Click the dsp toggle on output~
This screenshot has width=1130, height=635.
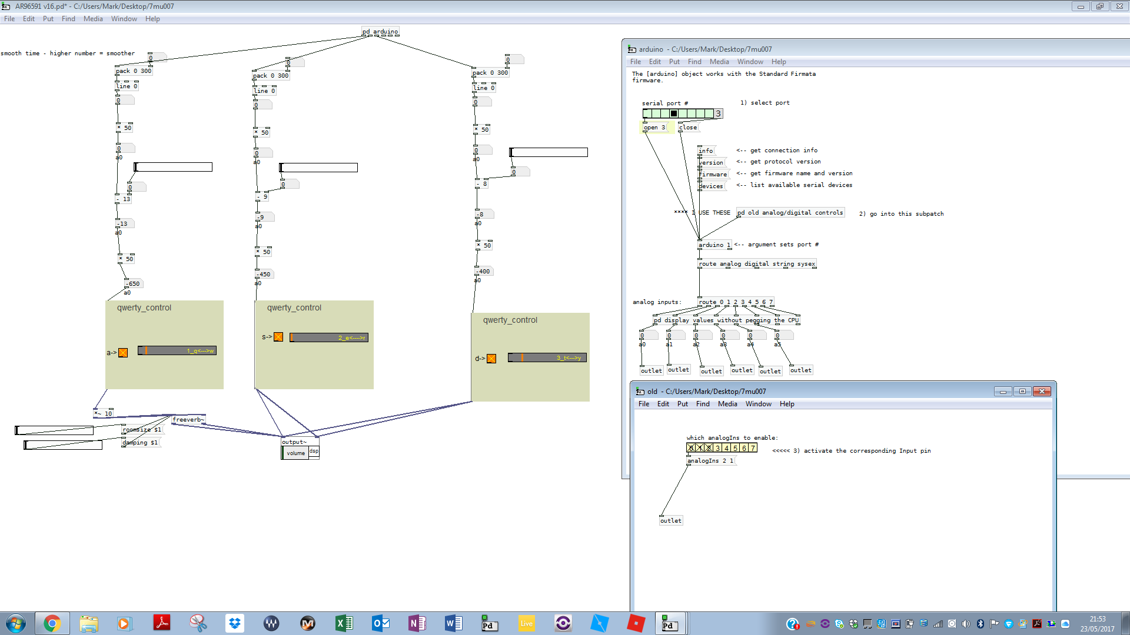tap(314, 451)
